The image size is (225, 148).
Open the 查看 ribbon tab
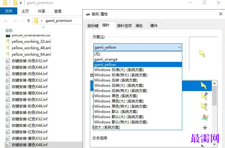[x=58, y=11]
